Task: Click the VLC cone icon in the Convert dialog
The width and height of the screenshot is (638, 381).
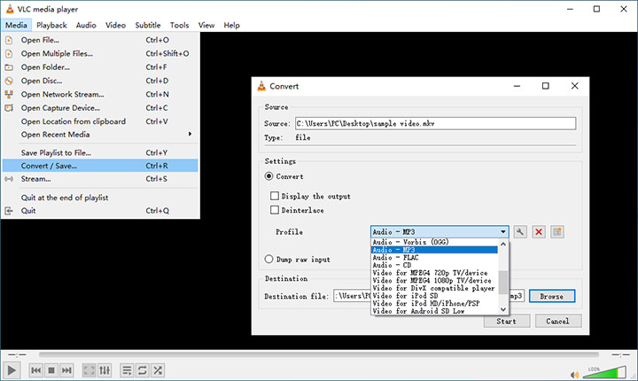Action: click(x=261, y=86)
